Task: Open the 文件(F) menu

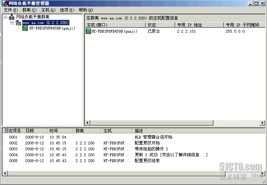Action: point(10,10)
